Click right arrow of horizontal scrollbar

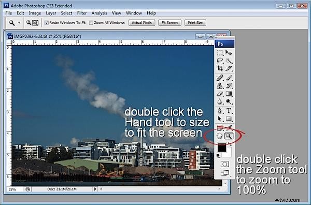tap(219, 189)
